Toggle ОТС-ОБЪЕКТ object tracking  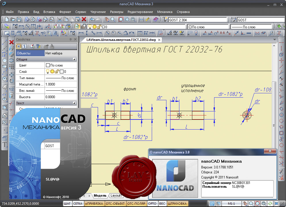(115, 204)
